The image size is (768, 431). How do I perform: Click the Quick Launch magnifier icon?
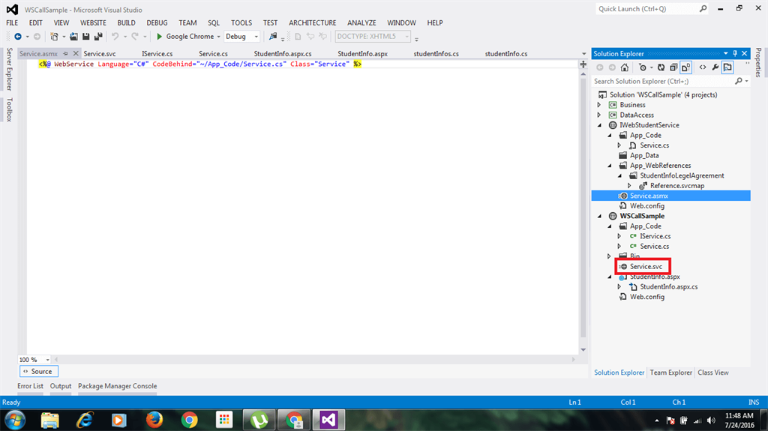point(703,9)
